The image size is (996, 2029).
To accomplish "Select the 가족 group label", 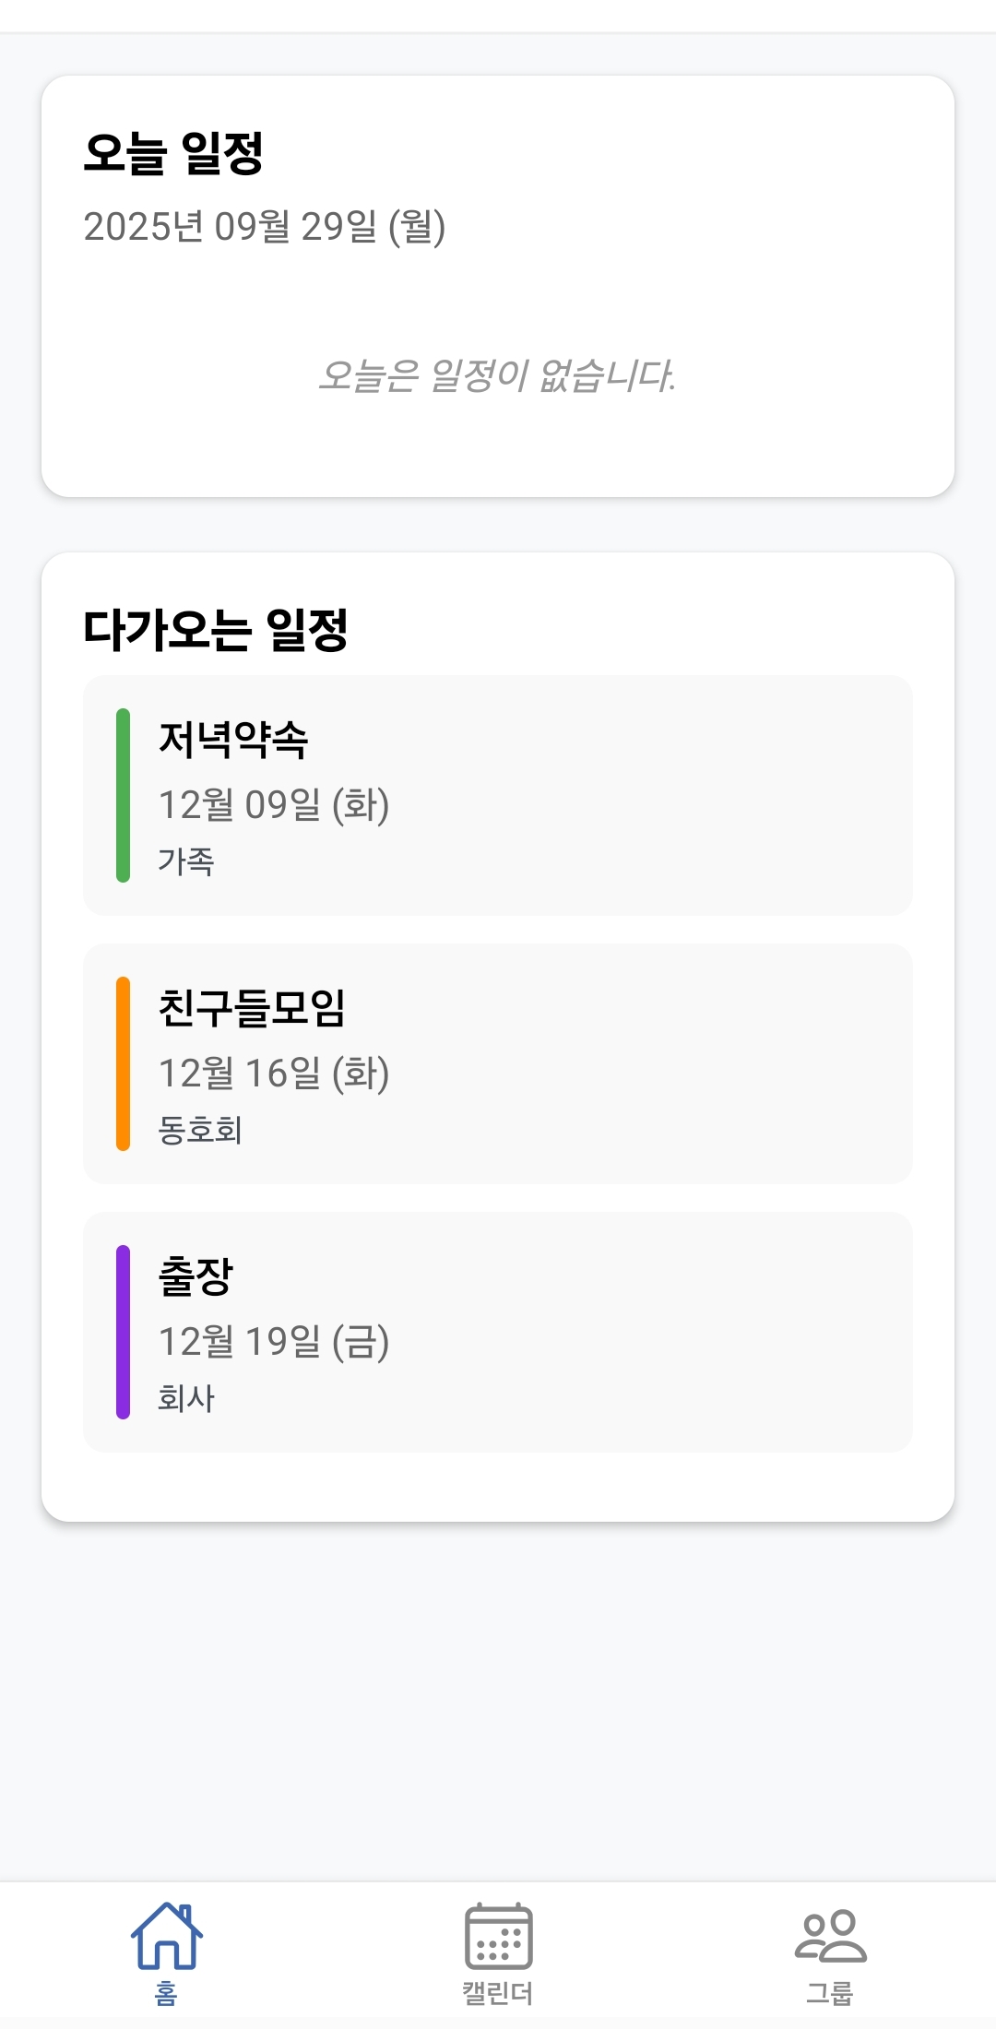I will pyautogui.click(x=186, y=861).
